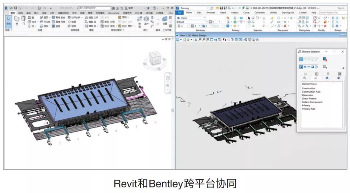Viewport: 350px width, 193px height.
Task: Click the save icon in MicroStation quick access
Action: point(221,8)
